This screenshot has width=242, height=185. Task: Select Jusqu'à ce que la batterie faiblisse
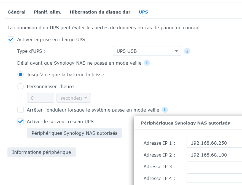[20, 75]
